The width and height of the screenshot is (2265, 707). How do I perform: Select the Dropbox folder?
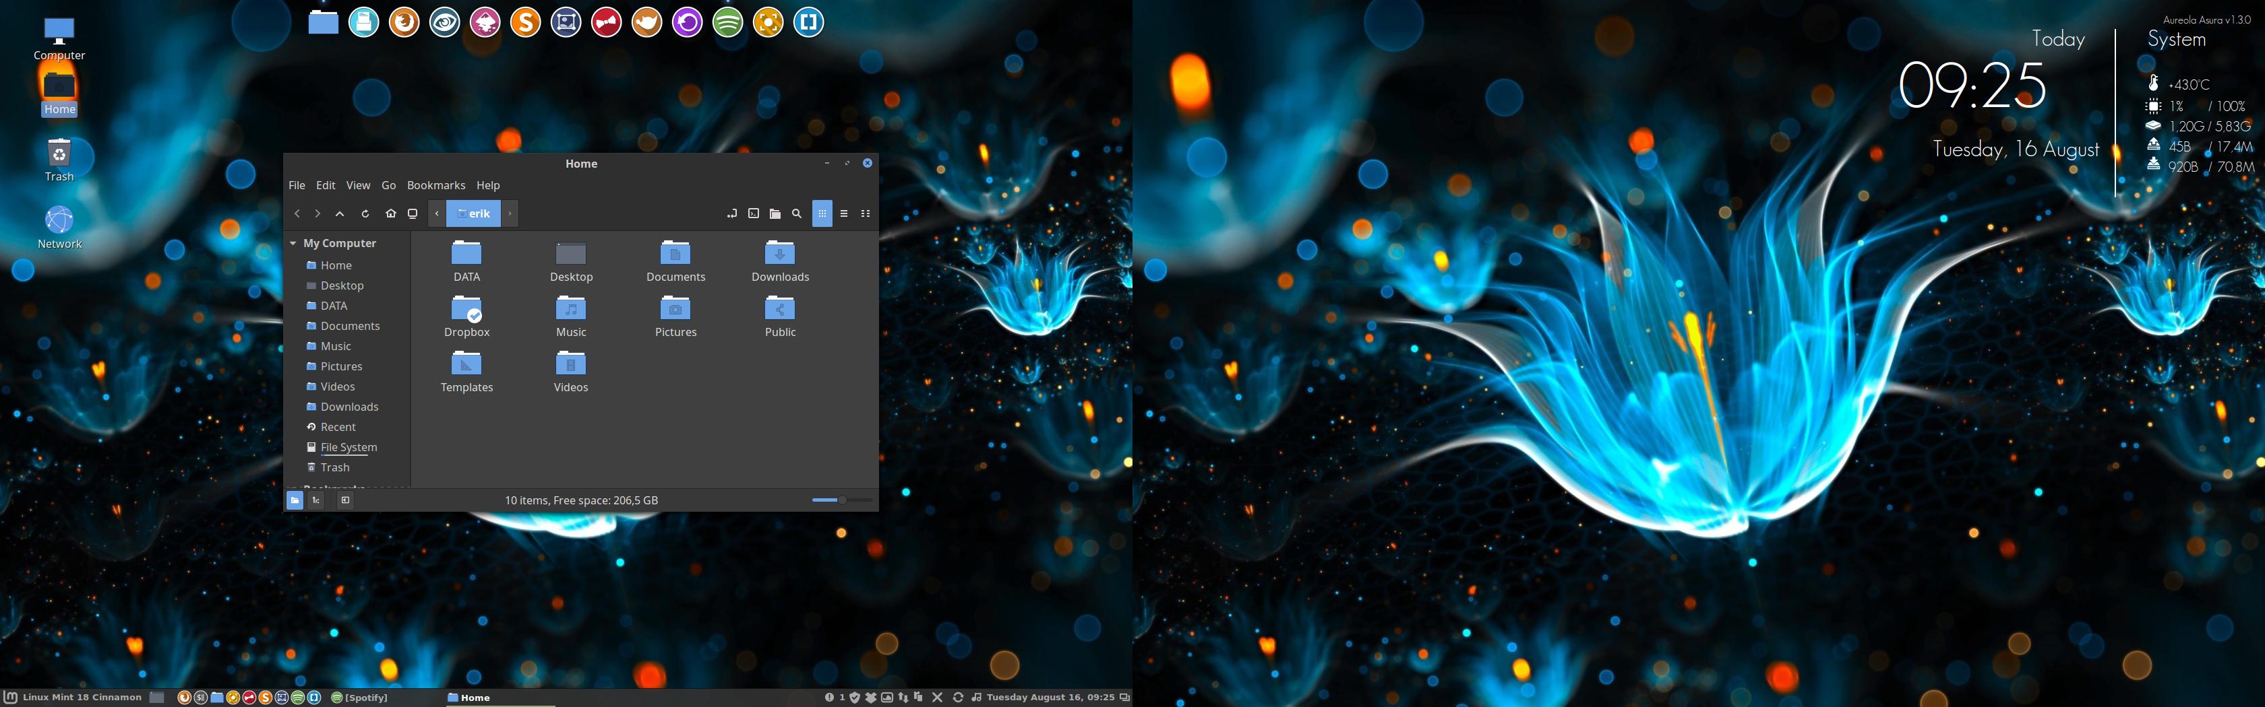pos(467,316)
